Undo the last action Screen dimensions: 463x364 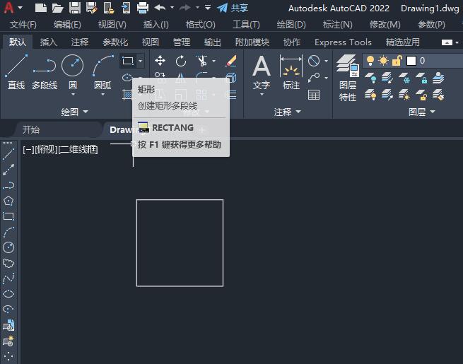(x=160, y=8)
